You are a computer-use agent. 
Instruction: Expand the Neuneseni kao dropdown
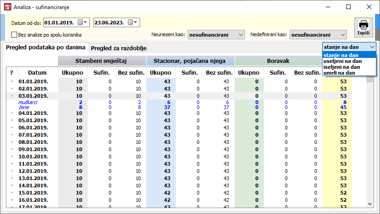240,35
